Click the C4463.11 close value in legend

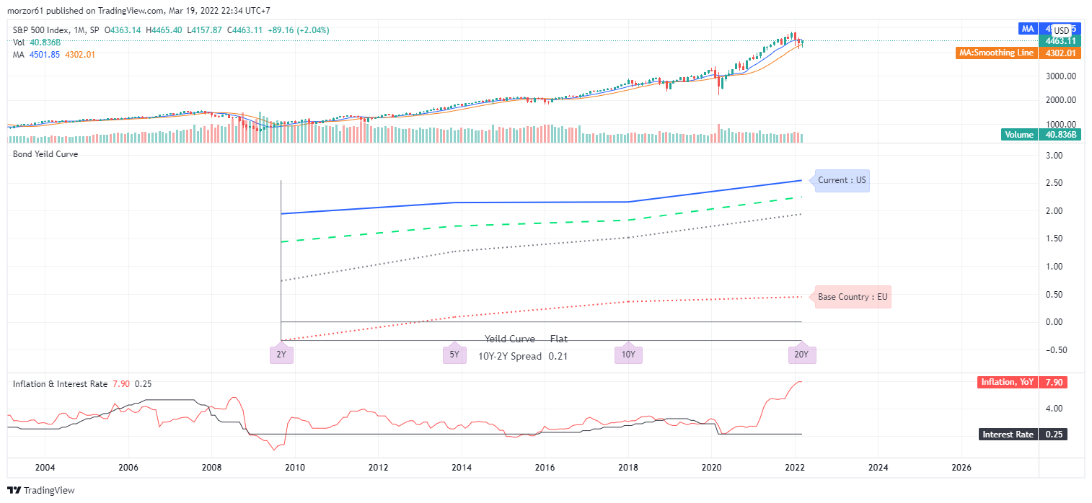247,30
